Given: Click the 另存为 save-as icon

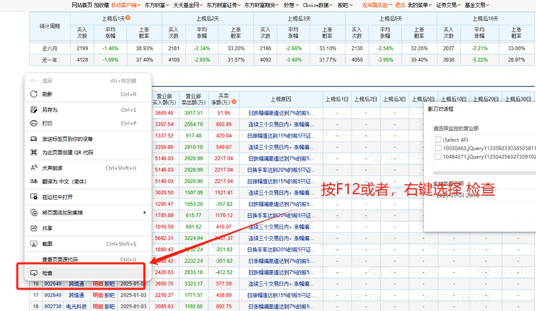Looking at the screenshot, I should tap(34, 110).
